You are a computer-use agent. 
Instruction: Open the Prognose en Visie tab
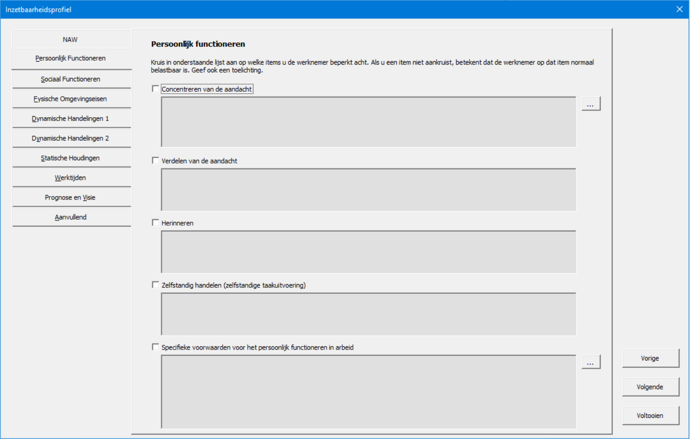click(x=71, y=197)
